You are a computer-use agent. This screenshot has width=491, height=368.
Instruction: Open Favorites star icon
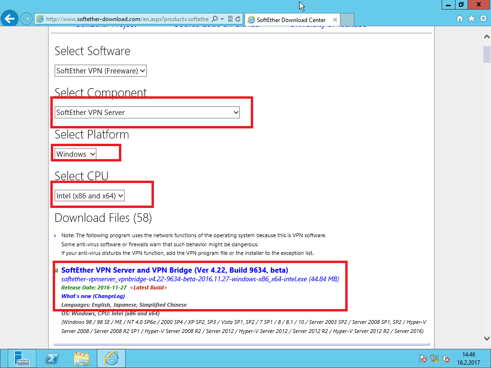click(x=471, y=19)
